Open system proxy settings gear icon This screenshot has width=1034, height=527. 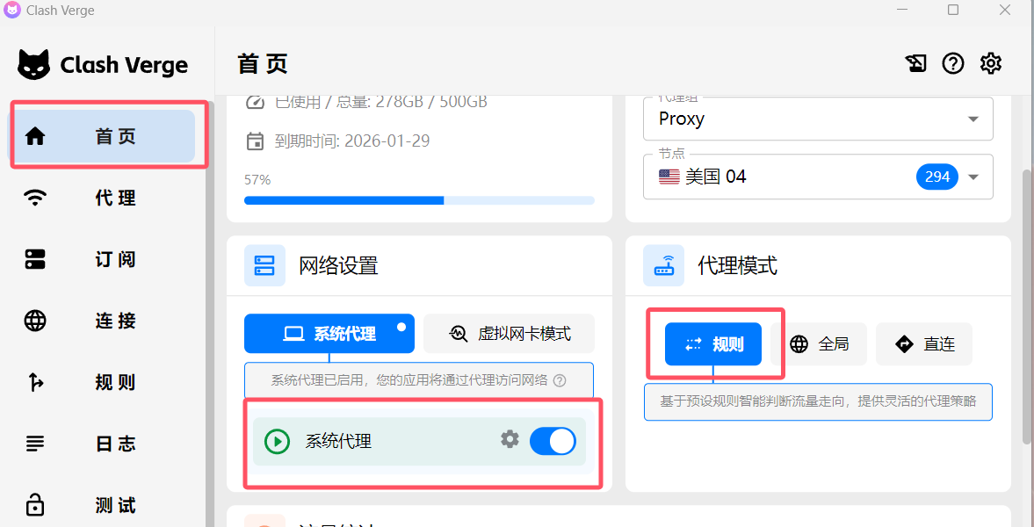tap(510, 439)
